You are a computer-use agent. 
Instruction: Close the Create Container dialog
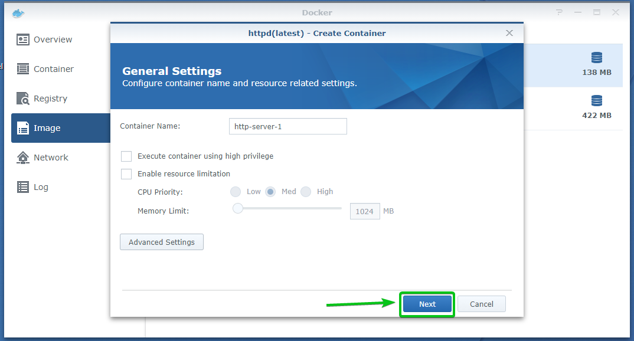click(509, 33)
